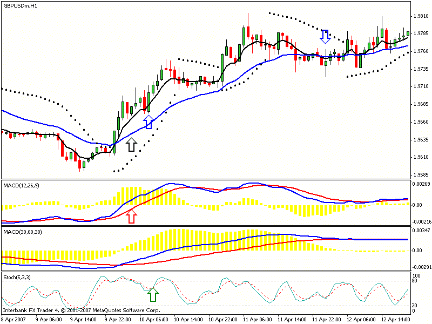Click the 9 Apr 22:00 time label

(x=118, y=320)
